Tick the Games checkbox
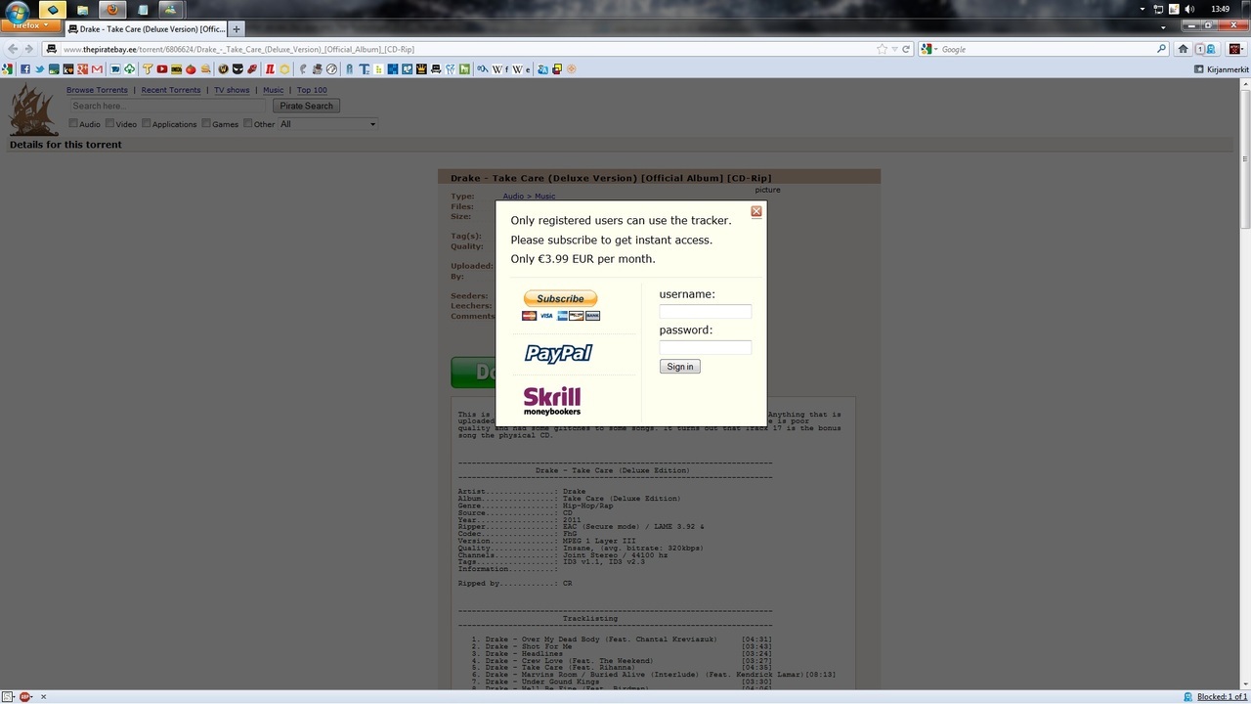Viewport: 1251px width, 704px height. [206, 123]
